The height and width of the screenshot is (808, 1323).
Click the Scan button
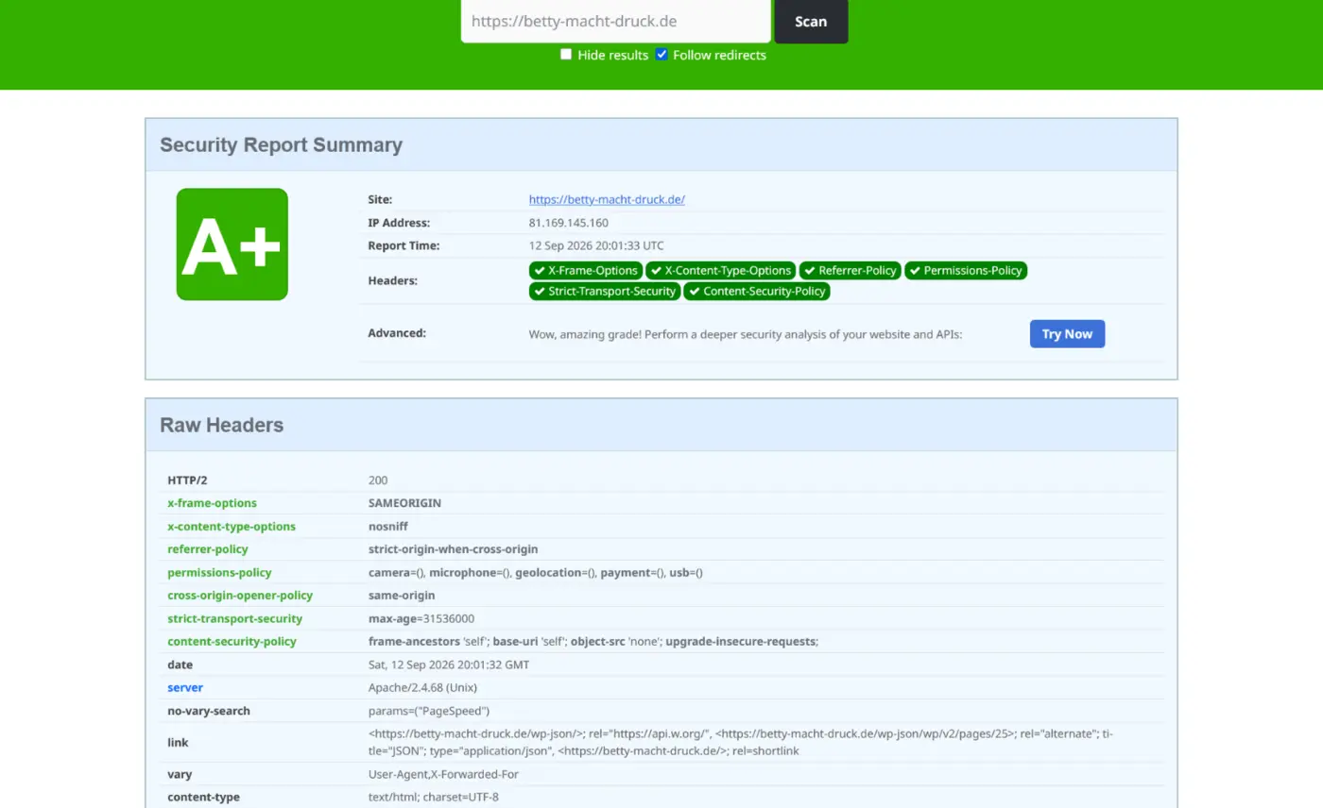[811, 22]
